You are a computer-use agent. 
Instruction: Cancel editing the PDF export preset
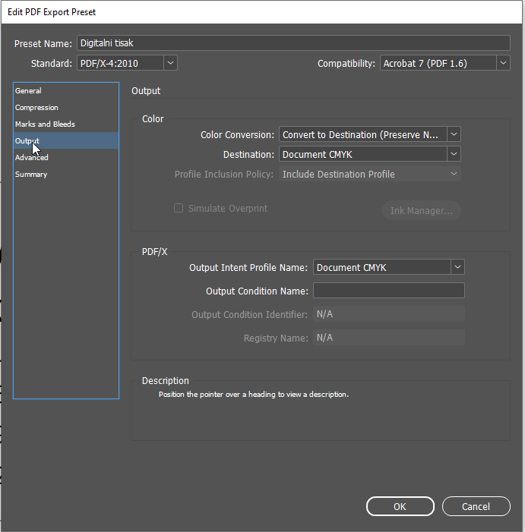476,506
